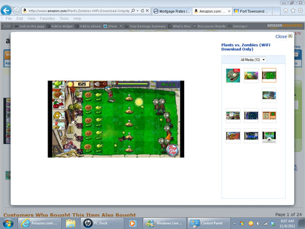Image resolution: width=305 pixels, height=229 pixels.
Task: Open the address bar history dropdown arrow
Action: [137, 11]
